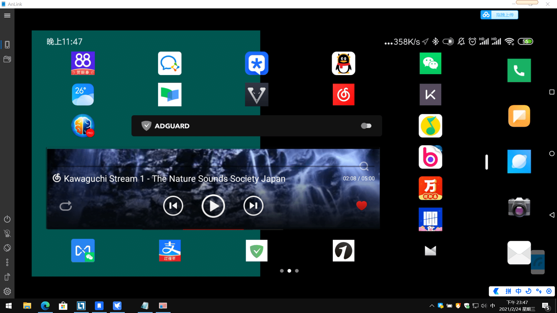This screenshot has width=557, height=313.
Task: Open the file transfer panel in sidebar
Action: [7, 59]
